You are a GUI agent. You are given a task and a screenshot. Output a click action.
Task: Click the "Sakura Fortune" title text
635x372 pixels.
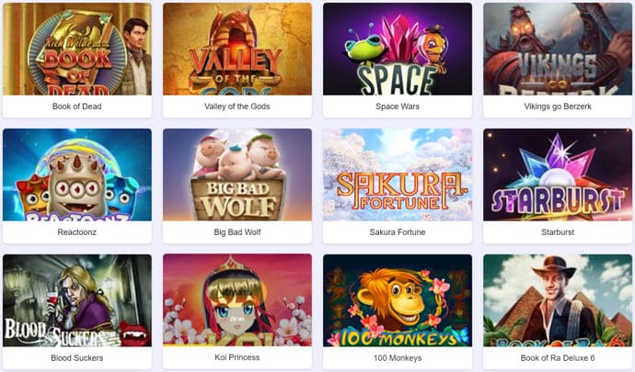click(398, 232)
